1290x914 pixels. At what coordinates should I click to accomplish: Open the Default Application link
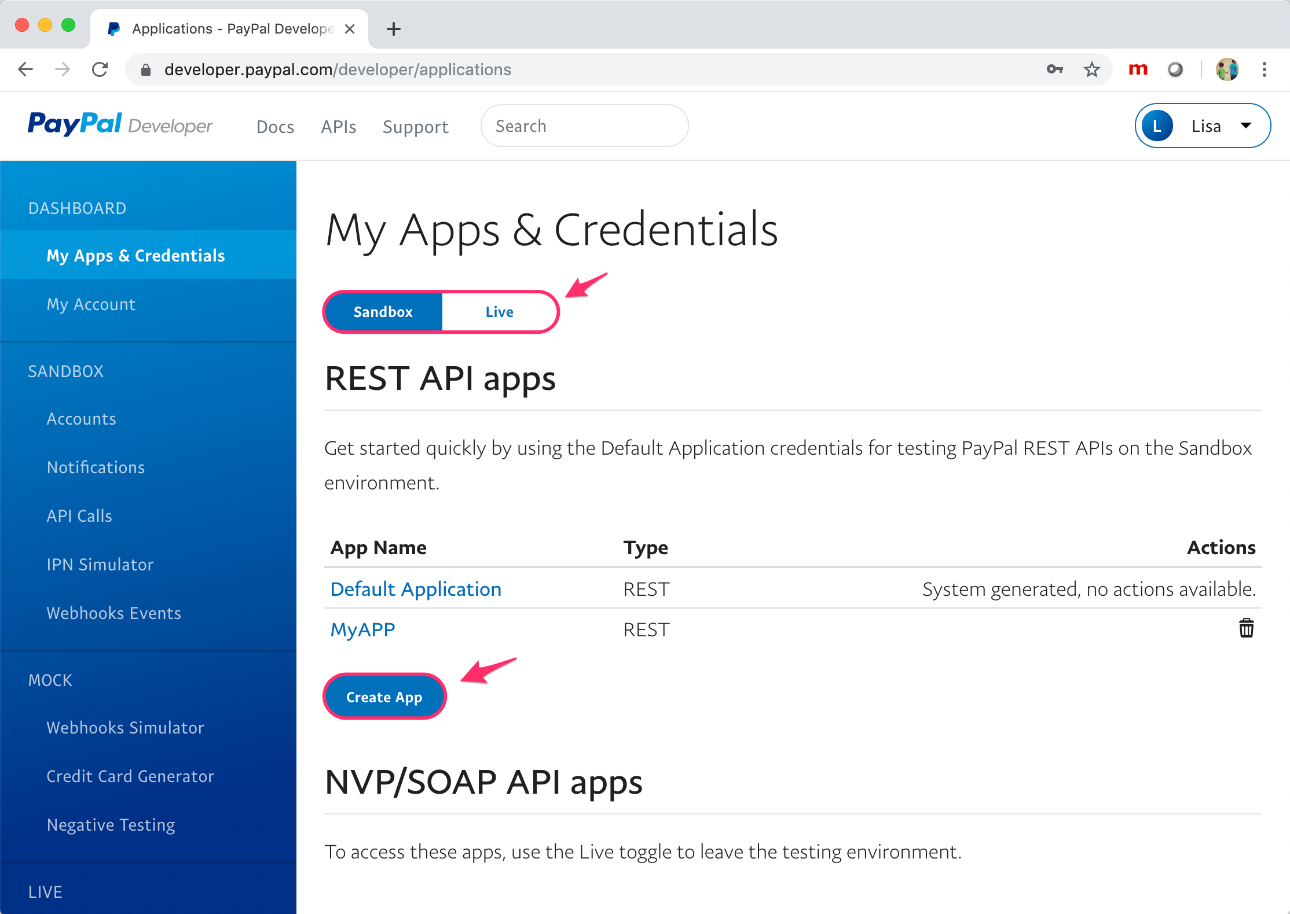tap(416, 589)
